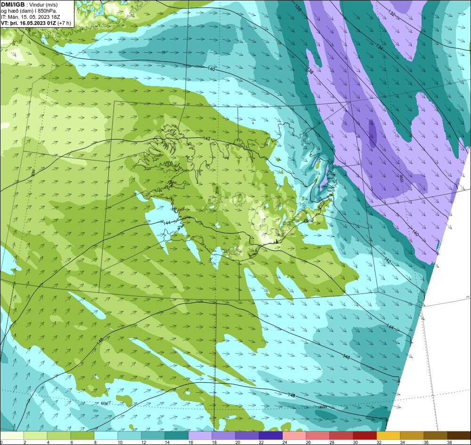Click the '134' height contour label
Viewport: 471px width, 445px height.
379,47
